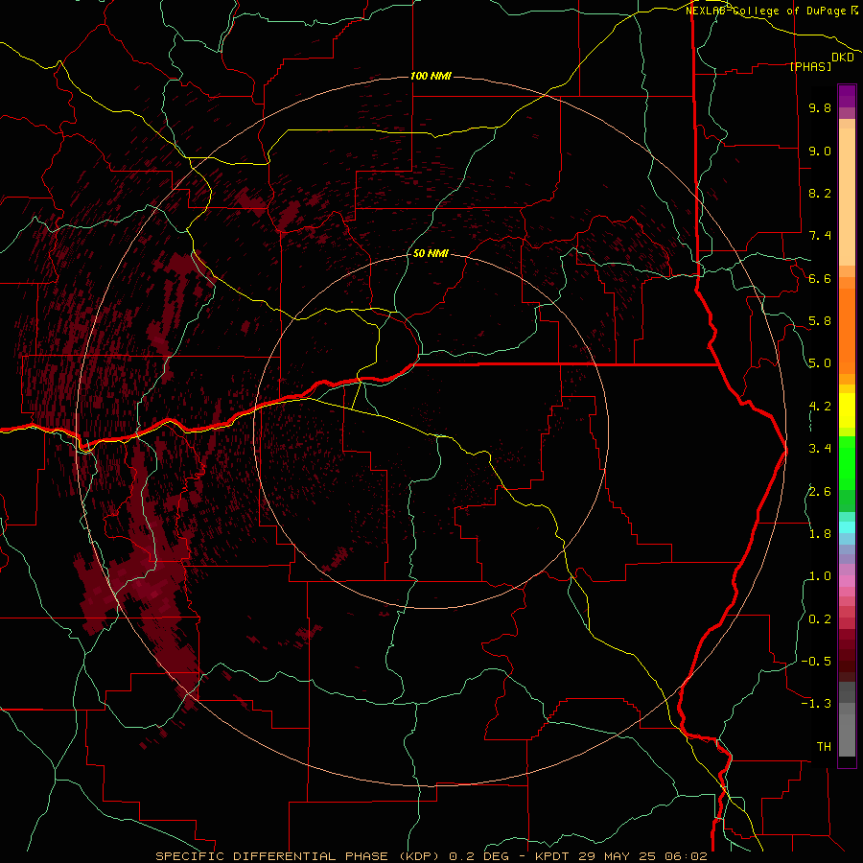Click the 1.0 legend value
This screenshot has width=863, height=863.
point(820,576)
